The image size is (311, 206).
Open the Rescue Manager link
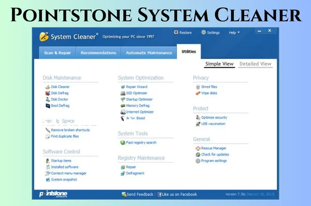[x=214, y=148]
